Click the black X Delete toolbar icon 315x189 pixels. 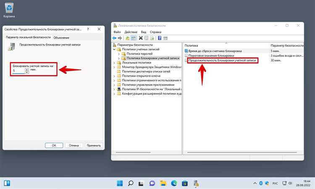click(141, 38)
